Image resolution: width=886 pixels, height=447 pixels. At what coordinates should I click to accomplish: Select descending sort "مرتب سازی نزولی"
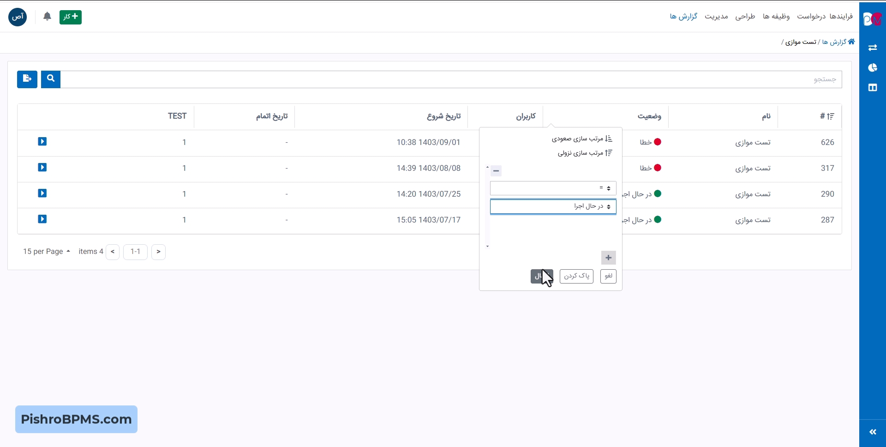point(585,153)
